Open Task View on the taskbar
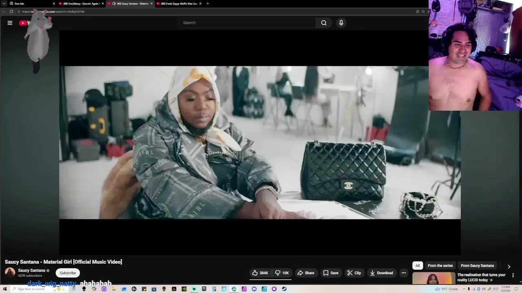The width and height of the screenshot is (522, 293). (73, 289)
